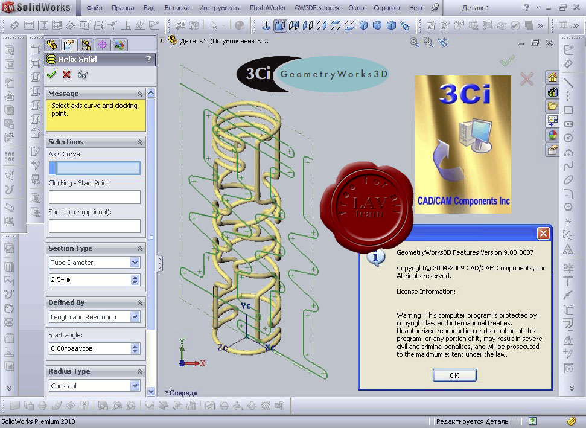Click Zoom to Area magnifier in viewport

[428, 42]
